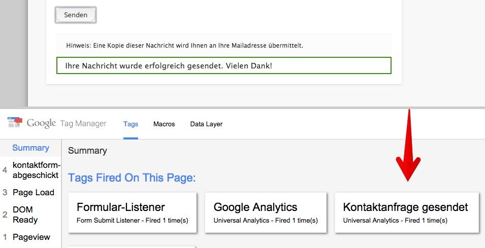Click the Hinweis copy notice text
Viewport: 485px width, 248px height.
[185, 46]
